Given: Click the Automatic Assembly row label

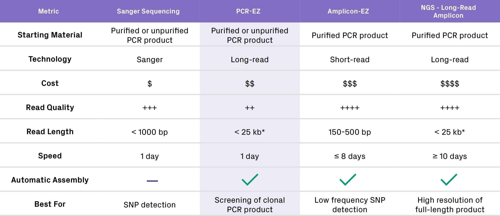Looking at the screenshot, I should 50,180.
